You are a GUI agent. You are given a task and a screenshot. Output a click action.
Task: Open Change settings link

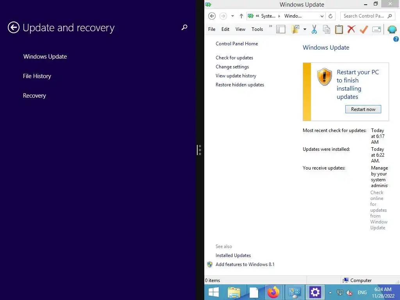(x=232, y=66)
